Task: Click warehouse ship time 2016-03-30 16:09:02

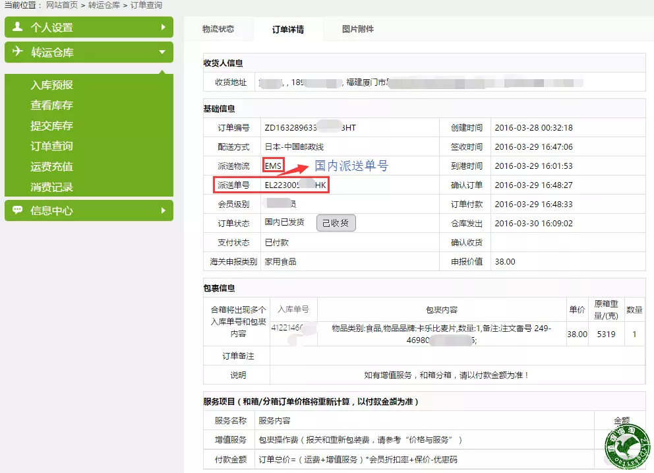Action: click(x=533, y=224)
